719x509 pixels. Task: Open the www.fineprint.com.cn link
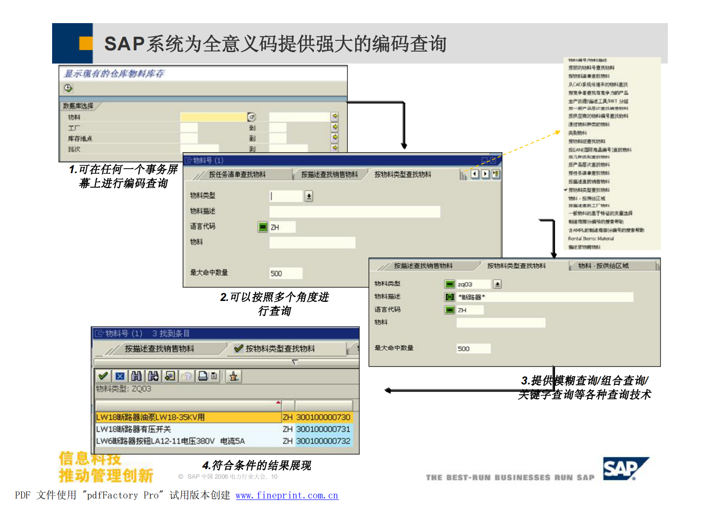[x=287, y=495]
